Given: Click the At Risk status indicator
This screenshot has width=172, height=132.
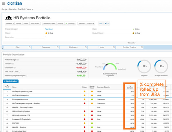Looking at the screenshot, I should click(x=49, y=33).
